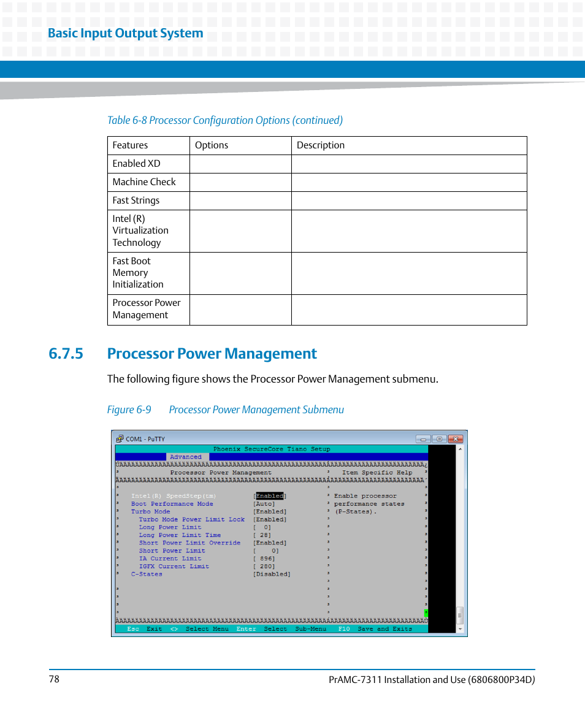
Task: Maximize the COM1 - PuTTY window
Action: [440, 439]
